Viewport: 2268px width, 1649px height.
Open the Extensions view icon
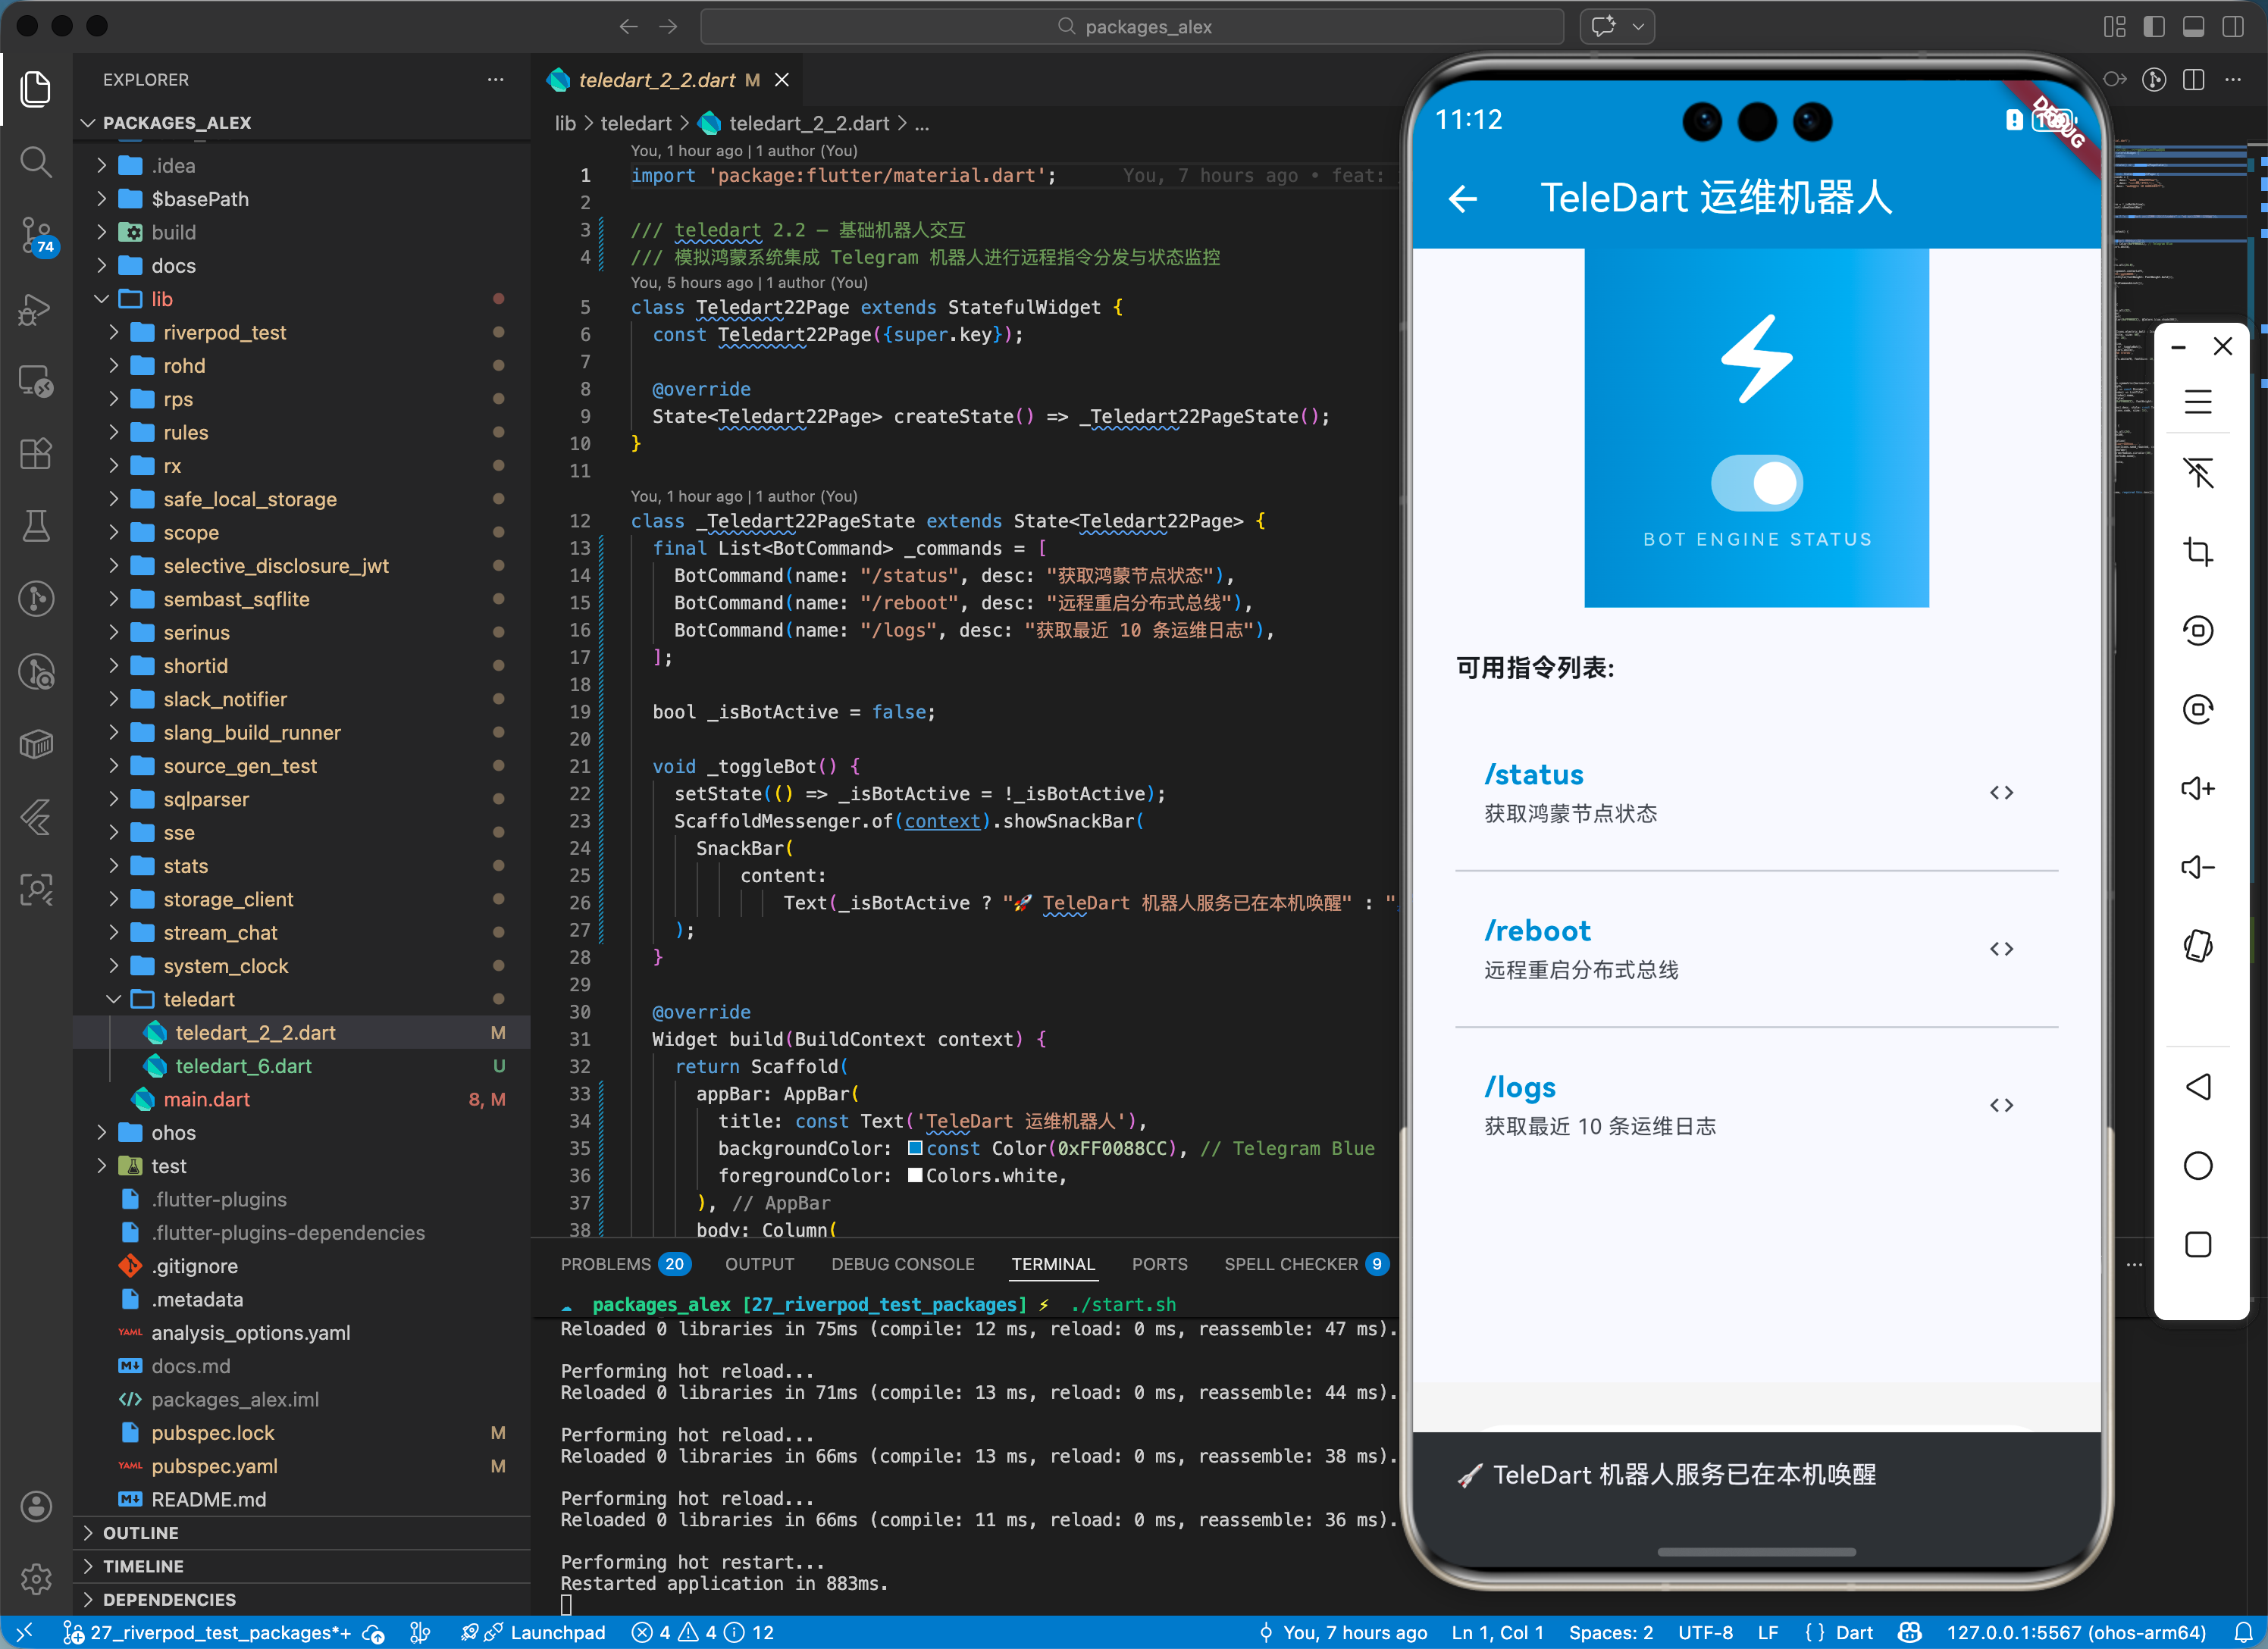36,454
